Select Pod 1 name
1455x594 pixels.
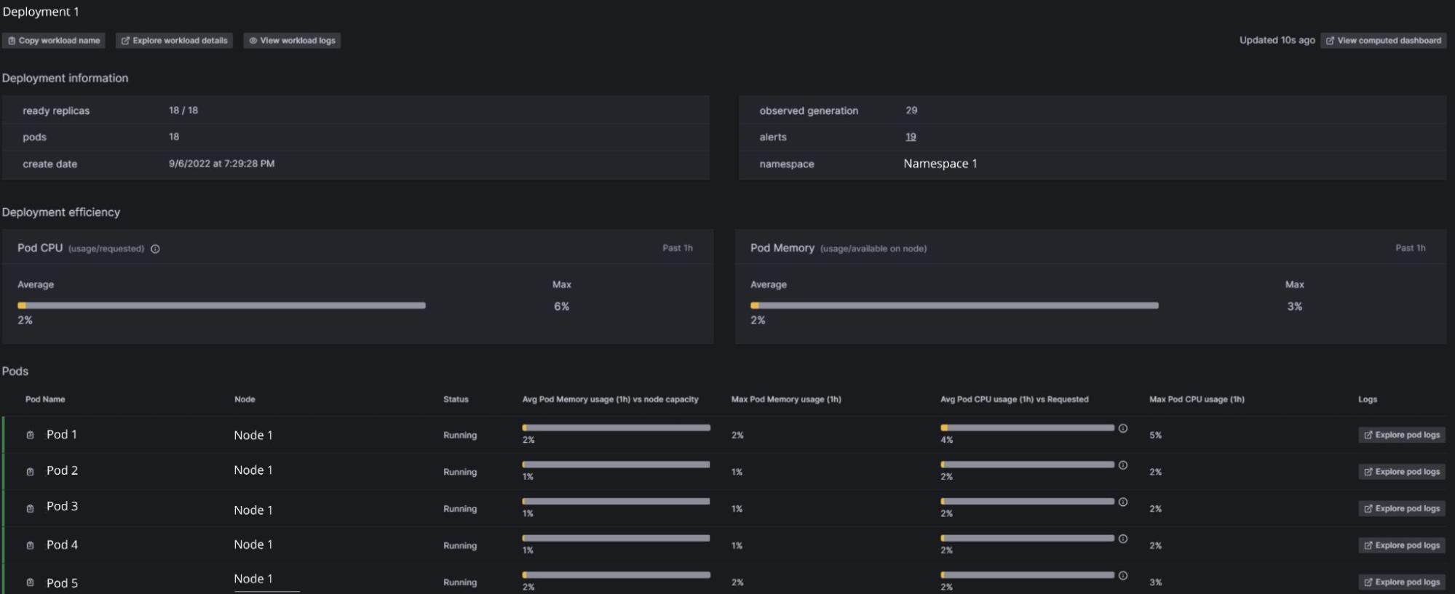(62, 434)
